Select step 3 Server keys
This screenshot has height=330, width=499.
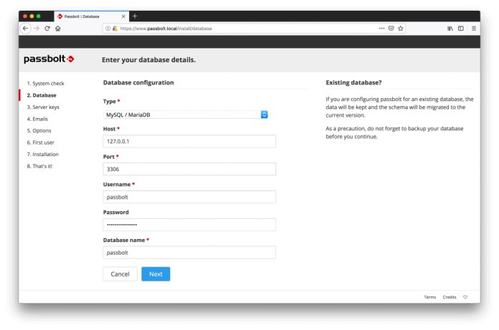click(43, 107)
